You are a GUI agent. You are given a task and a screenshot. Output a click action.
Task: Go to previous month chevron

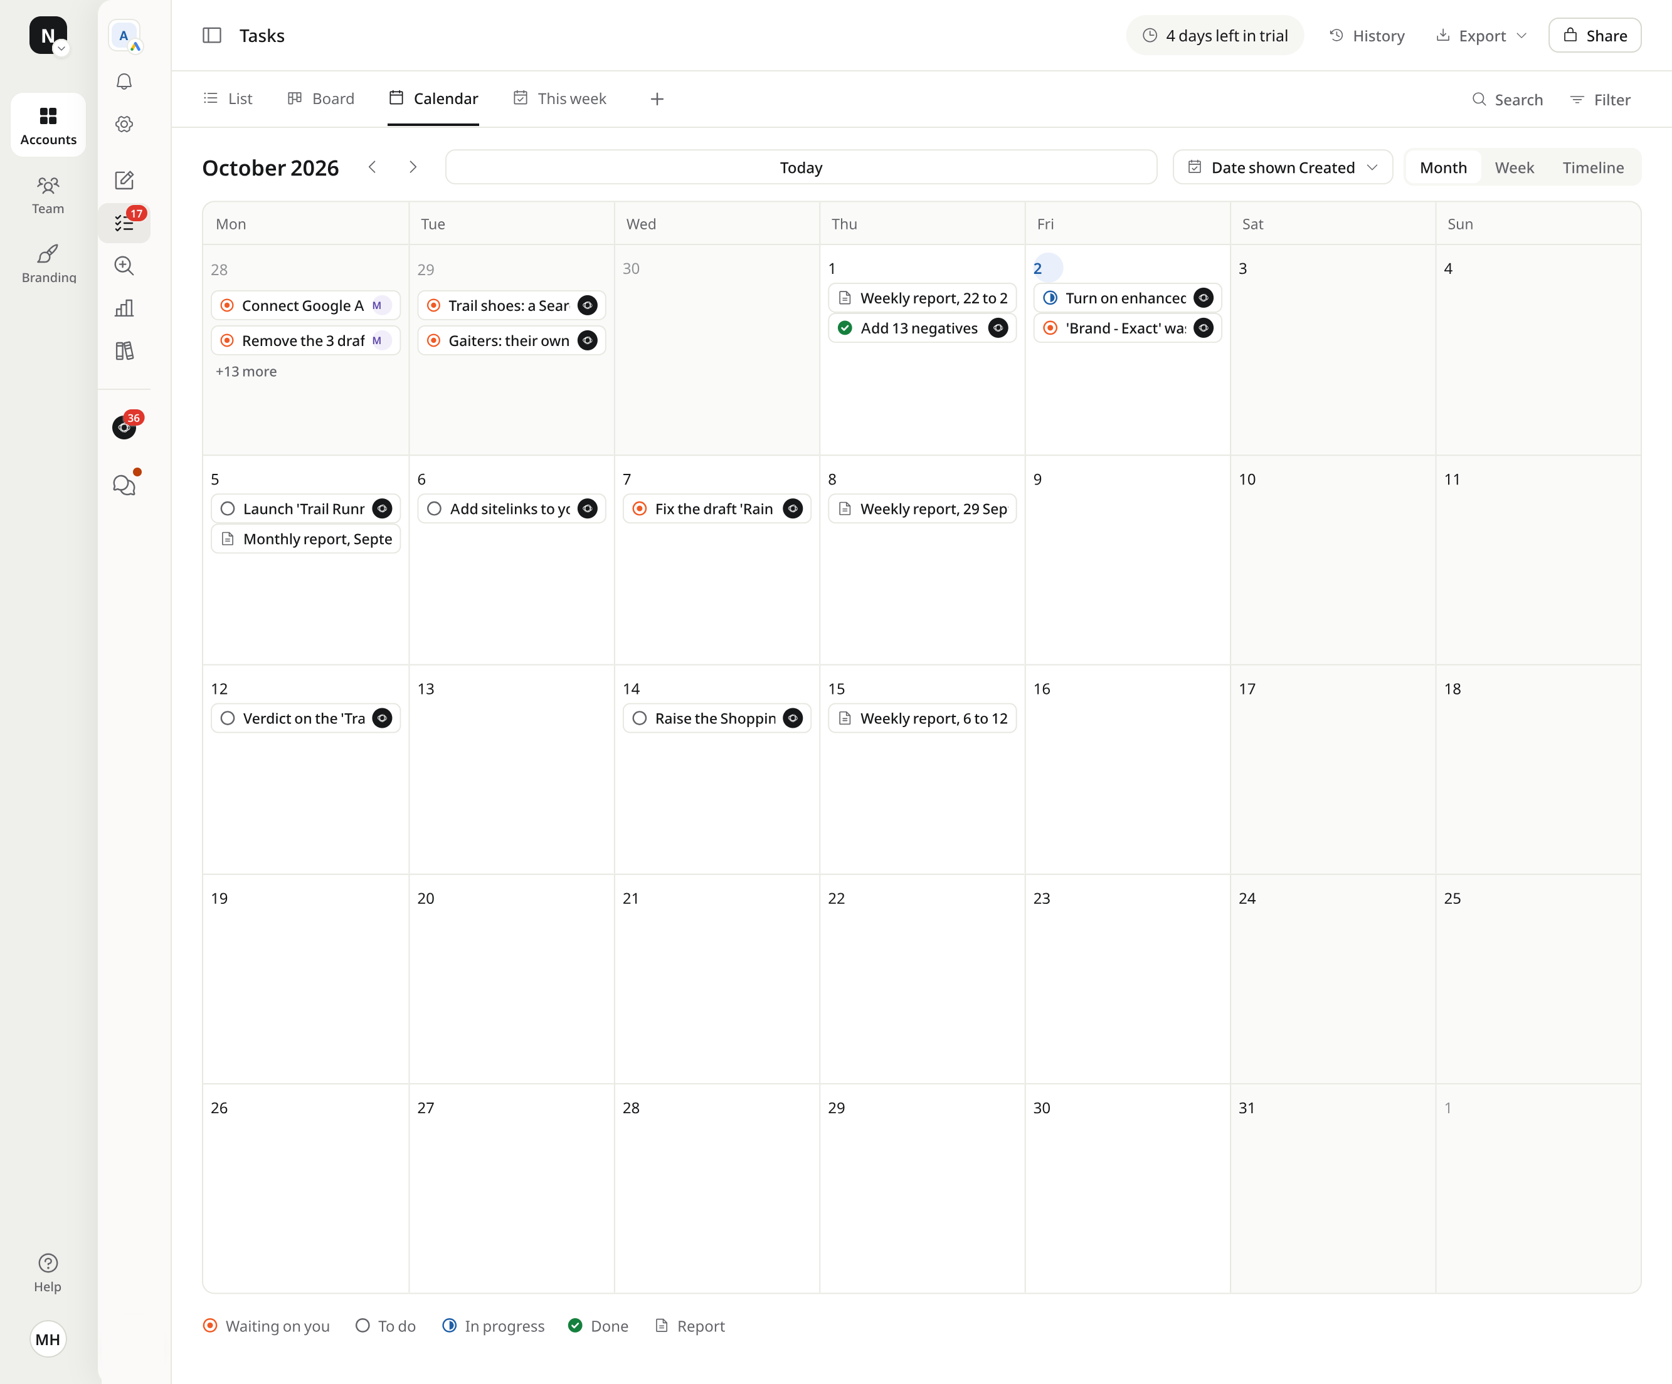point(372,167)
